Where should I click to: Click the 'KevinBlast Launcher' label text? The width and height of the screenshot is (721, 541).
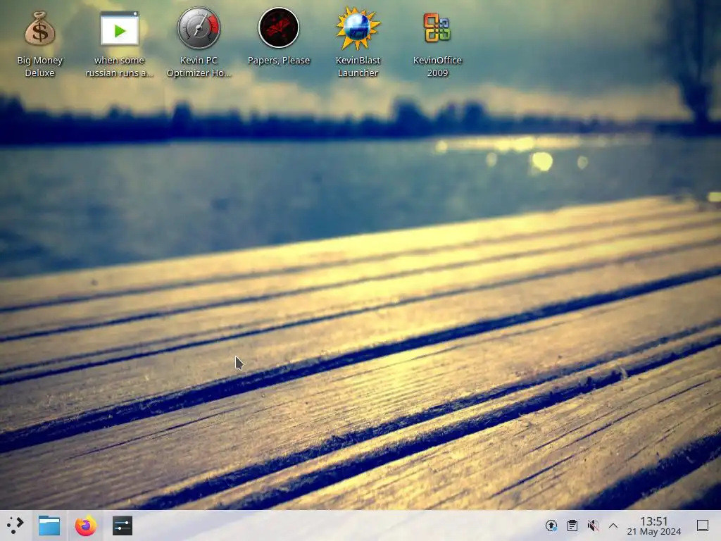(x=358, y=66)
